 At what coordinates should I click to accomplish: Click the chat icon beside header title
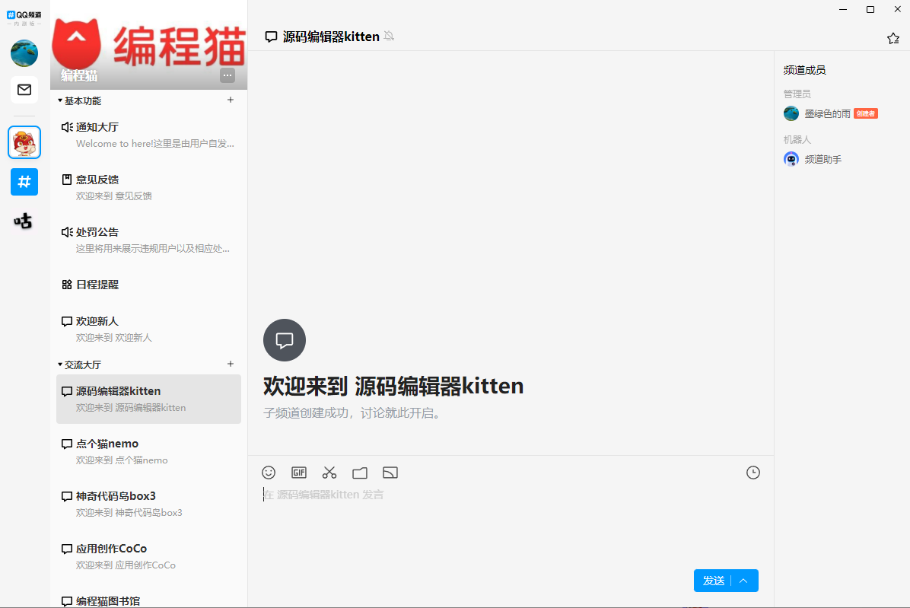coord(271,37)
